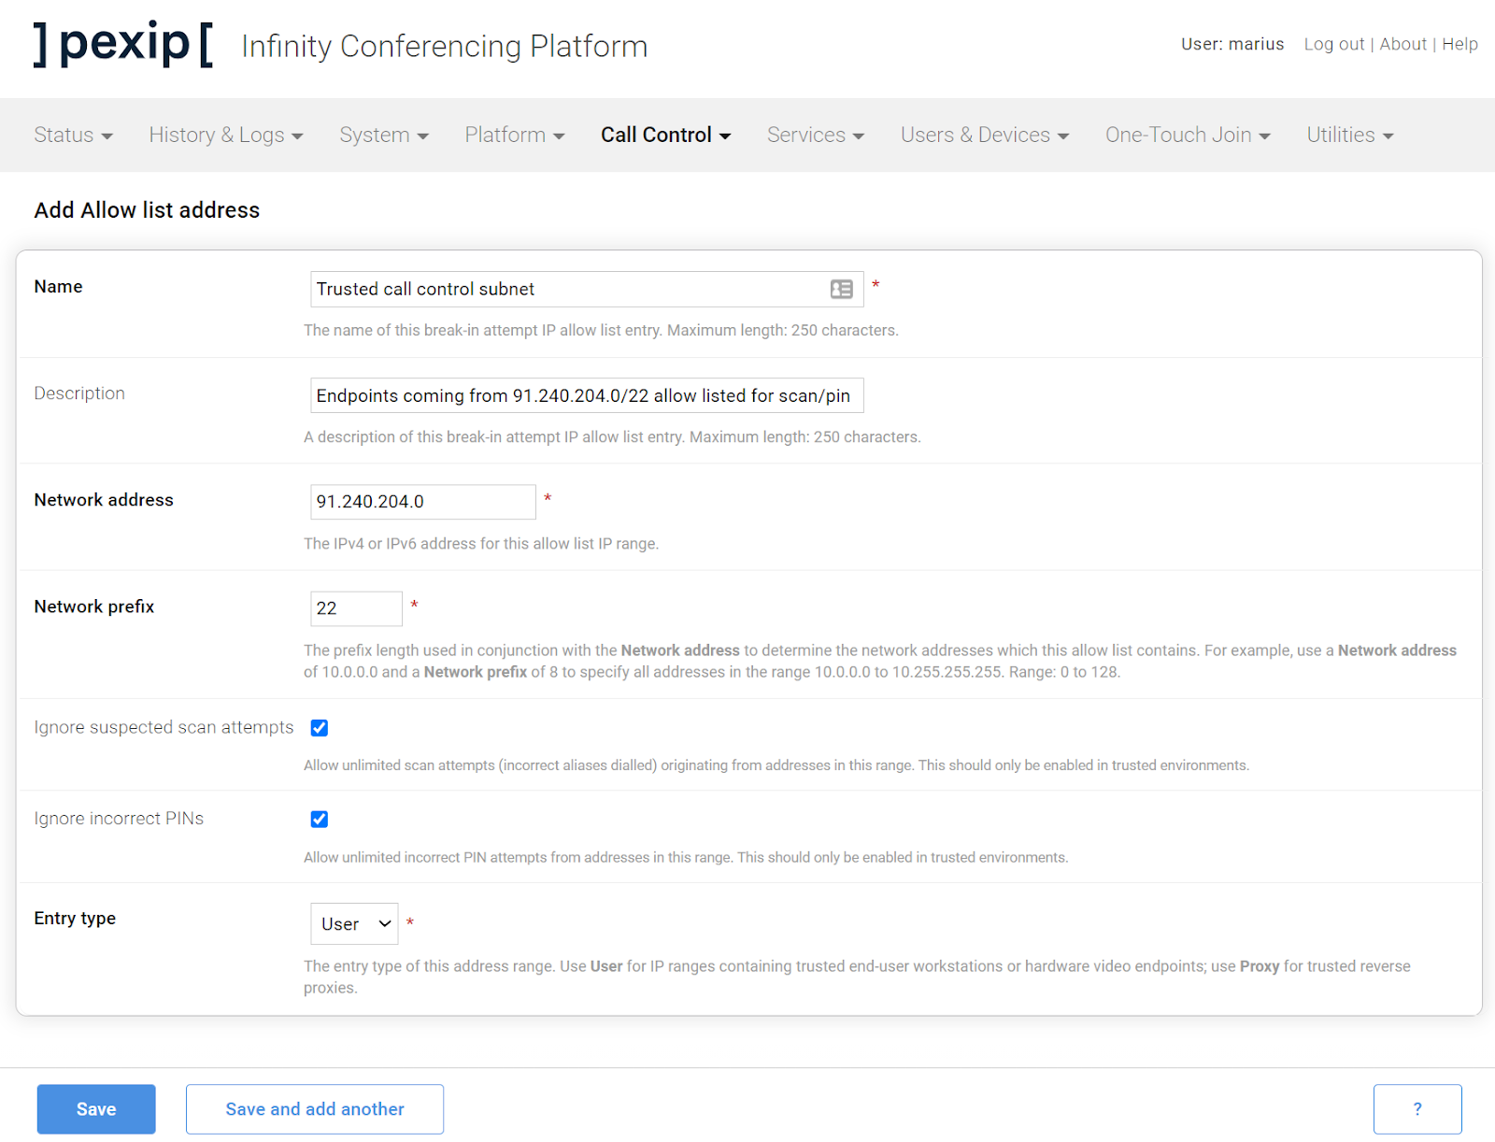Click the question mark help button
Image resolution: width=1495 pixels, height=1142 pixels.
[1417, 1108]
